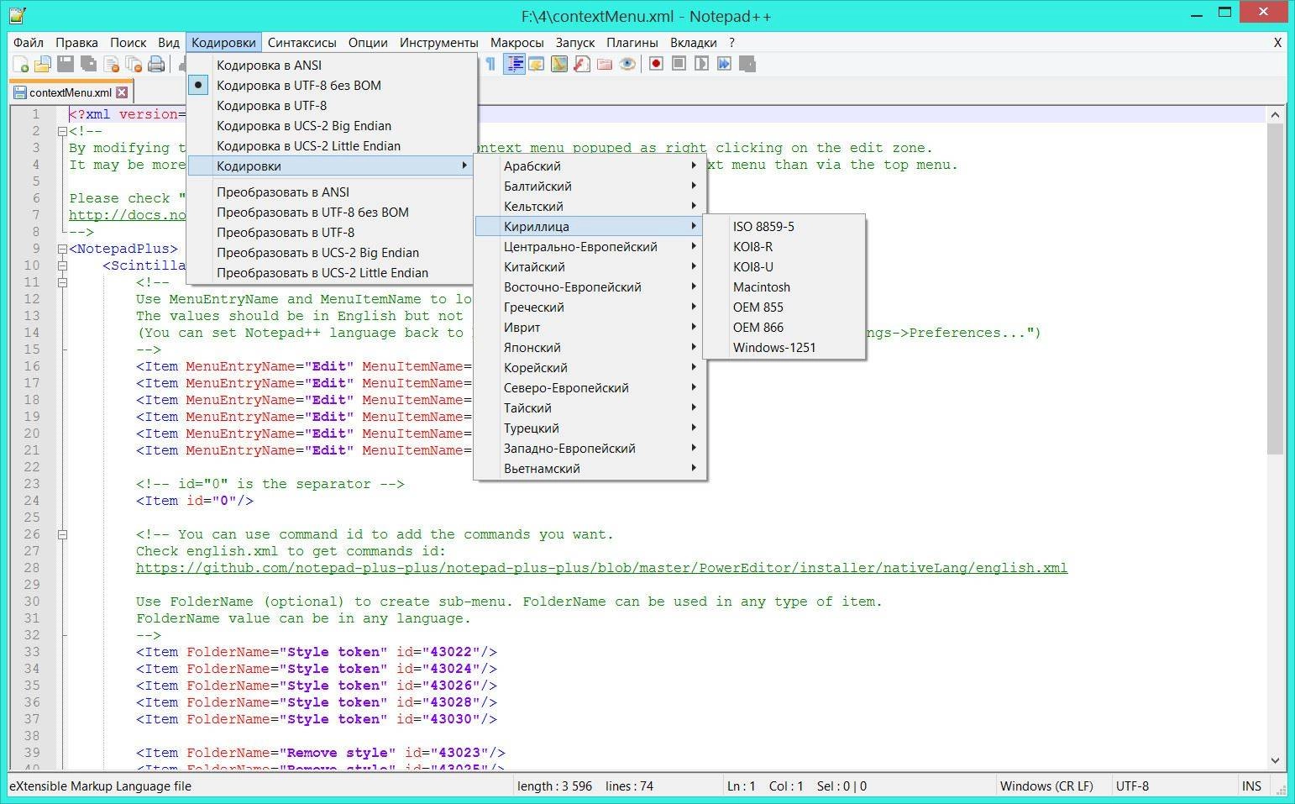Click the macro playback icon
Screen dimensions: 1295x804
(x=702, y=64)
